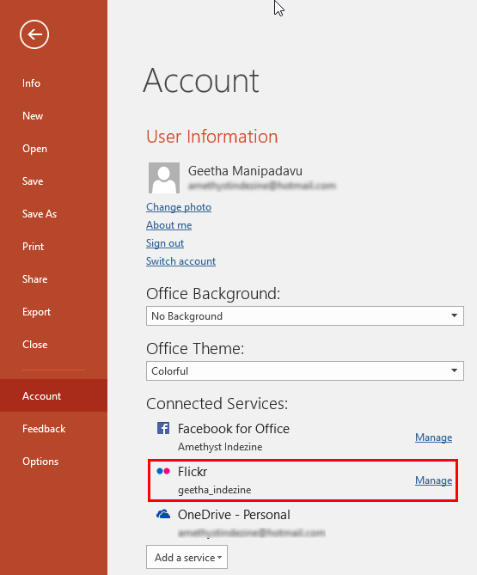
Task: Click the user profile photo placeholder
Action: coord(164,178)
